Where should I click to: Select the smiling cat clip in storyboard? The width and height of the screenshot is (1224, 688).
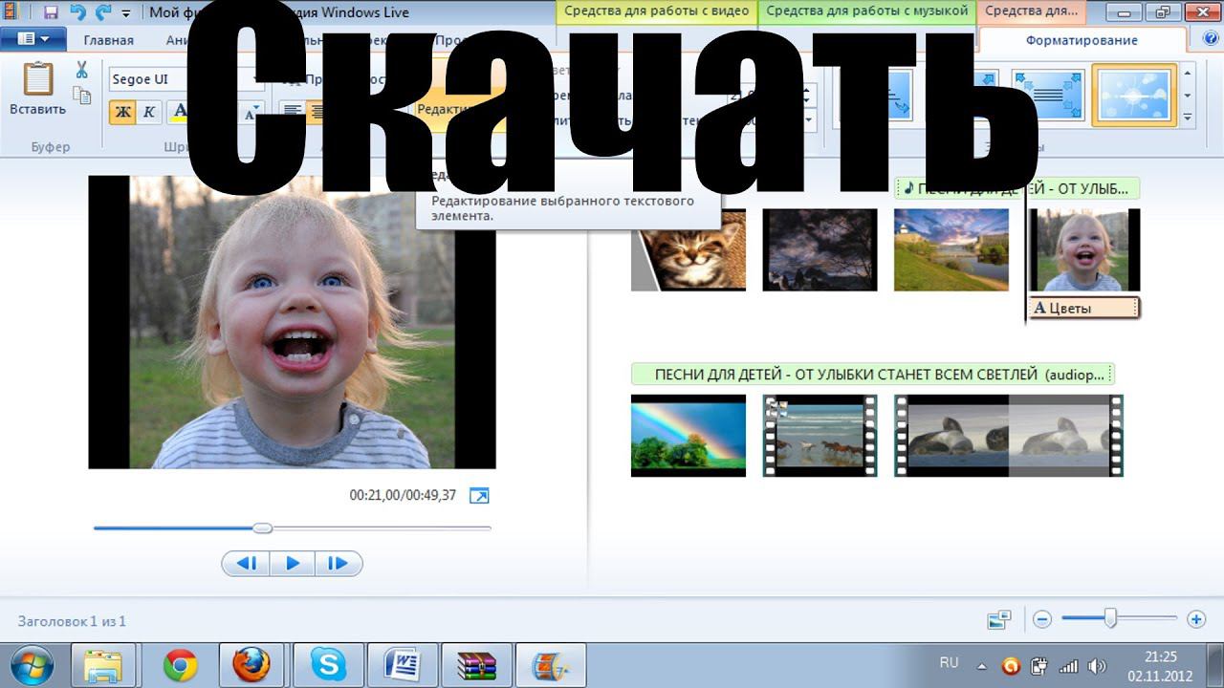coord(688,249)
